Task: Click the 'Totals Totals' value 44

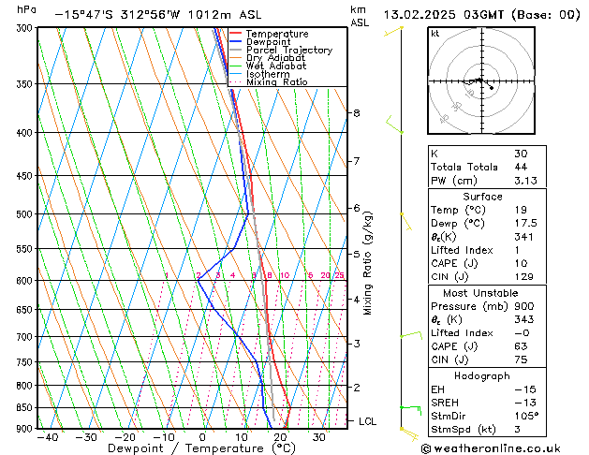Action: click(x=521, y=167)
